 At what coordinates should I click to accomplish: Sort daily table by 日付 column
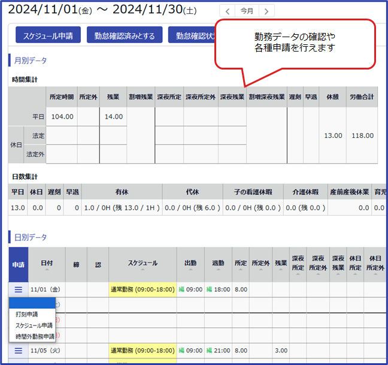coord(47,264)
